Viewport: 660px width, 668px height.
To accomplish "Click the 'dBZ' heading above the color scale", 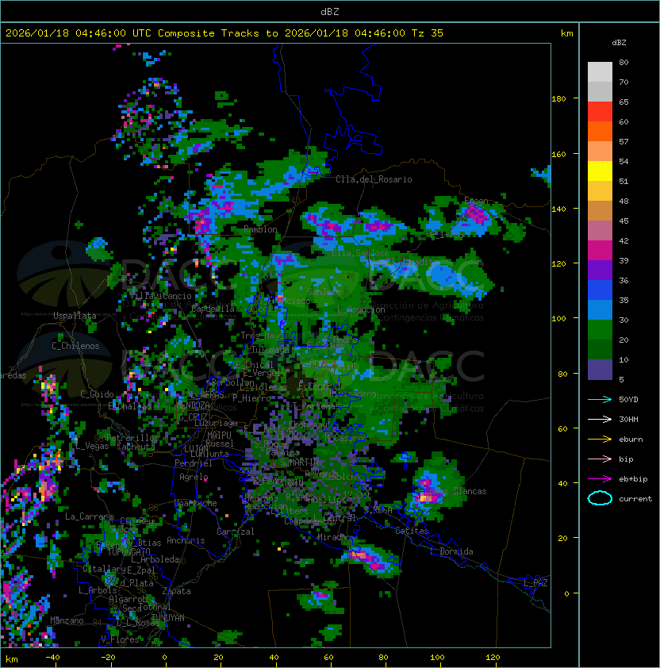I will (x=619, y=43).
